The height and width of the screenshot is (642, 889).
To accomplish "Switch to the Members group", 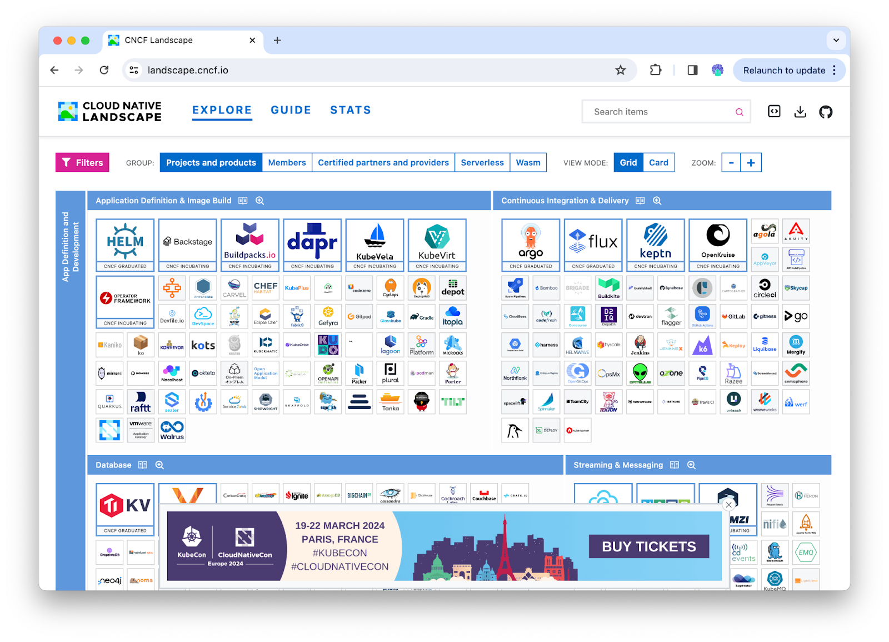I will pyautogui.click(x=287, y=162).
